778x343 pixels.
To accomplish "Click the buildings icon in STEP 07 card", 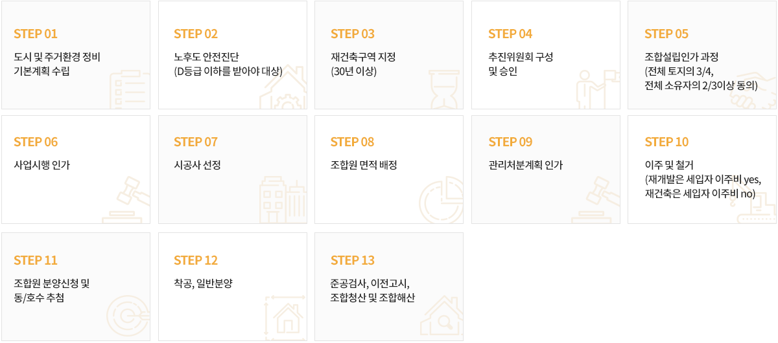I will [283, 201].
